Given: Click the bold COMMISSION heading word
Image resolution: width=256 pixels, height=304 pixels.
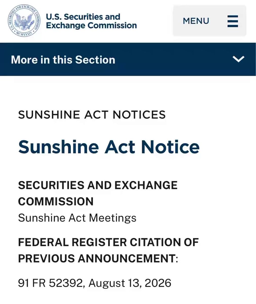Looking at the screenshot, I should 56,201.
